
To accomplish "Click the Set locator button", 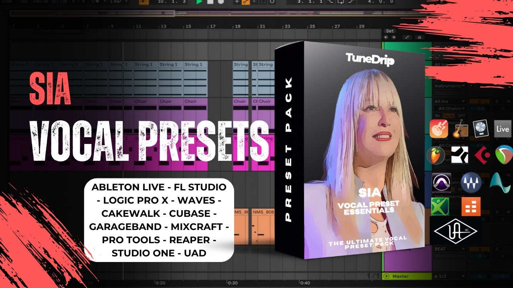I will click(x=390, y=31).
